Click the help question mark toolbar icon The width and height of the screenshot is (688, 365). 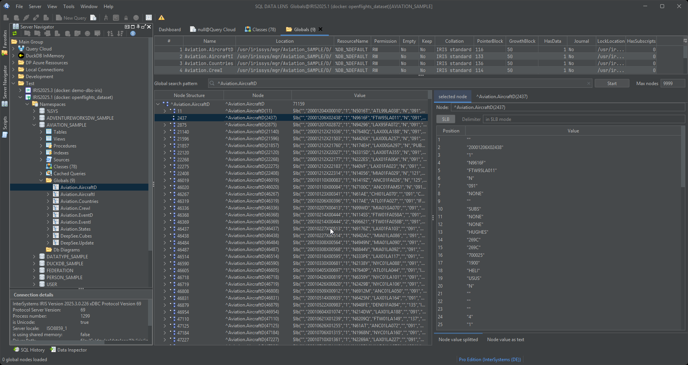point(136,18)
